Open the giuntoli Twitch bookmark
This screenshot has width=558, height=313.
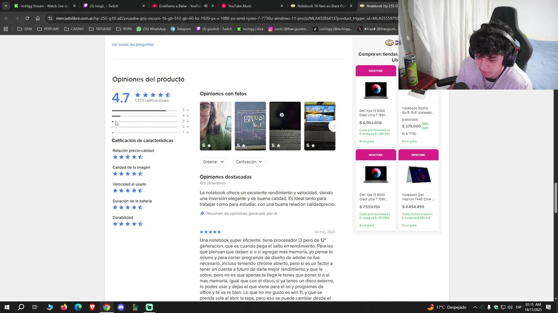214,29
